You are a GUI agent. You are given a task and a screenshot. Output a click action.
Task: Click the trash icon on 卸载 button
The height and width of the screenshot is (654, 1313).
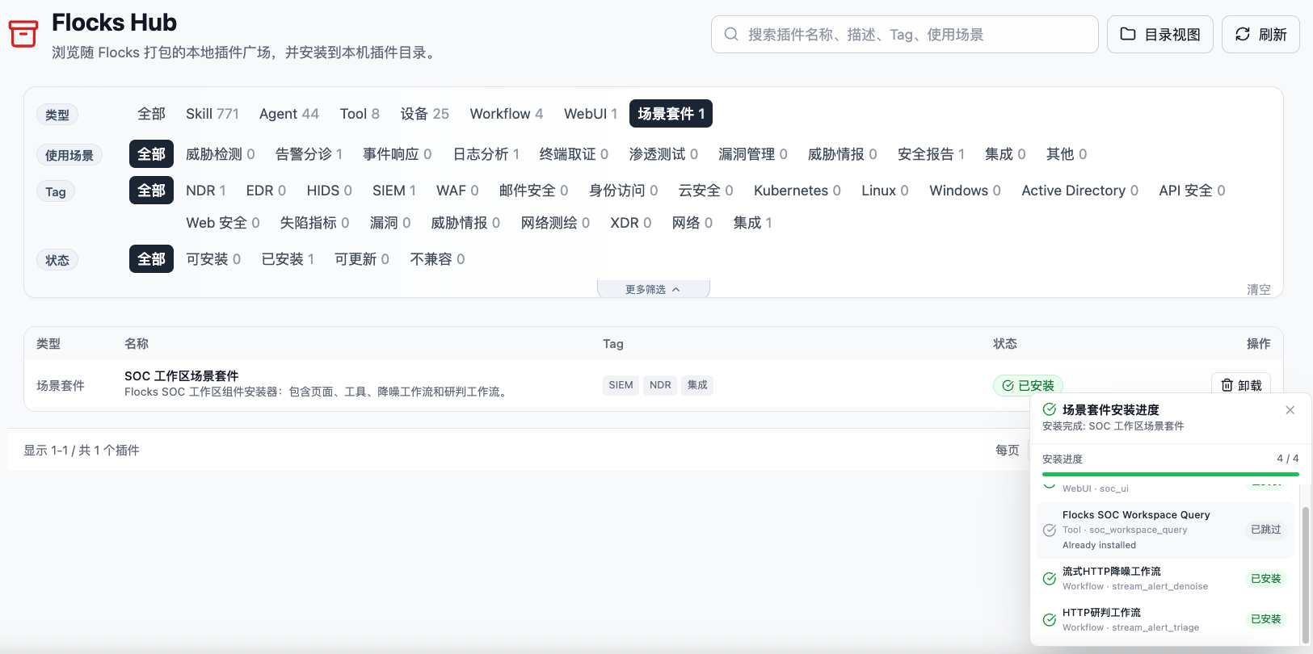tap(1227, 385)
